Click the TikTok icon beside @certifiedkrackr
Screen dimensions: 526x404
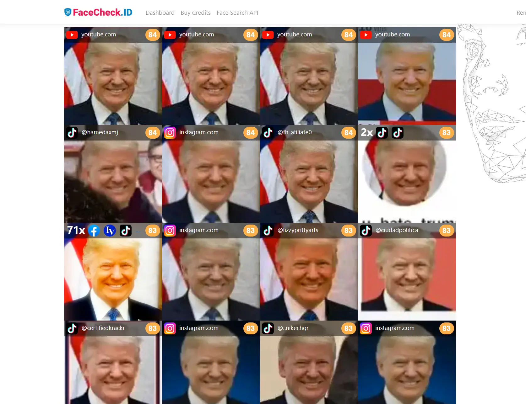point(72,328)
